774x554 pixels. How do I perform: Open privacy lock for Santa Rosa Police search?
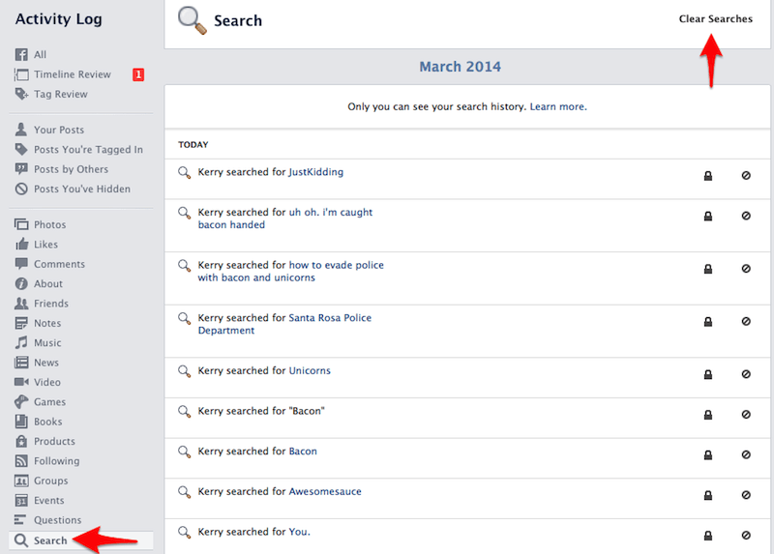pyautogui.click(x=708, y=322)
